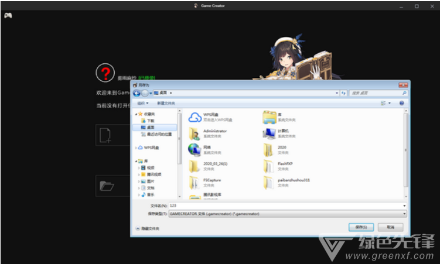Image resolution: width=440 pixels, height=264 pixels.
Task: Expand the WPS网盘 tree node
Action: click(x=137, y=148)
